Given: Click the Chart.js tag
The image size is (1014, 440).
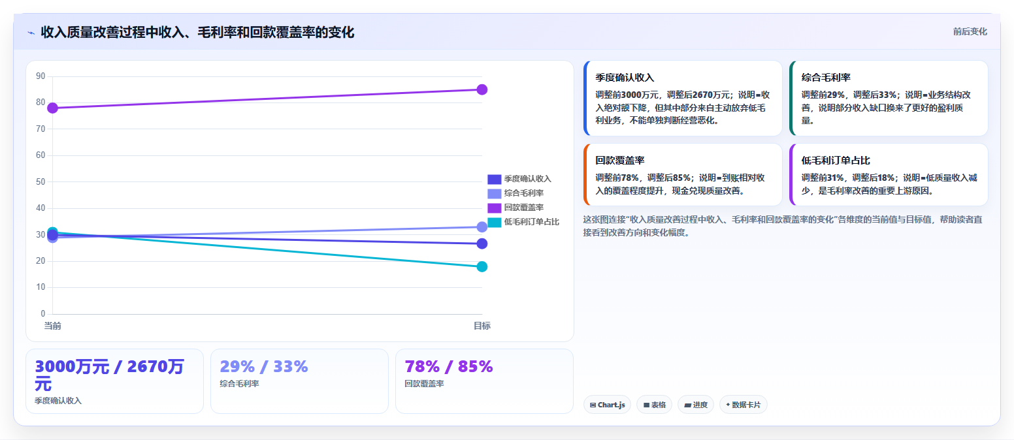Looking at the screenshot, I should click(x=607, y=405).
